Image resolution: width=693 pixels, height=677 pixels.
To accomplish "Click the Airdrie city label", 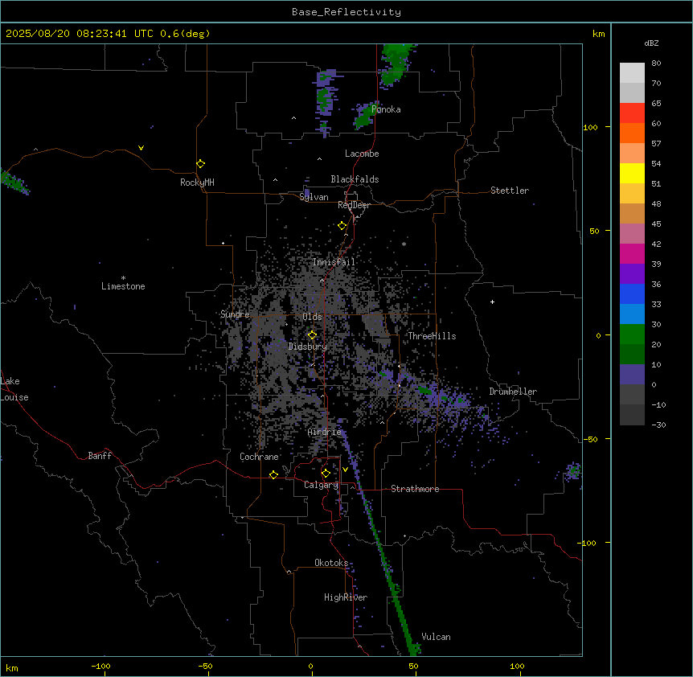I will pyautogui.click(x=325, y=432).
